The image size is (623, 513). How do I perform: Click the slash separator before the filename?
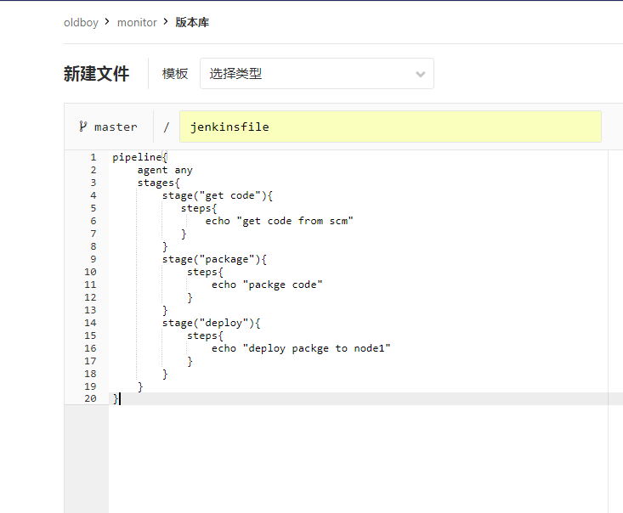(x=167, y=127)
